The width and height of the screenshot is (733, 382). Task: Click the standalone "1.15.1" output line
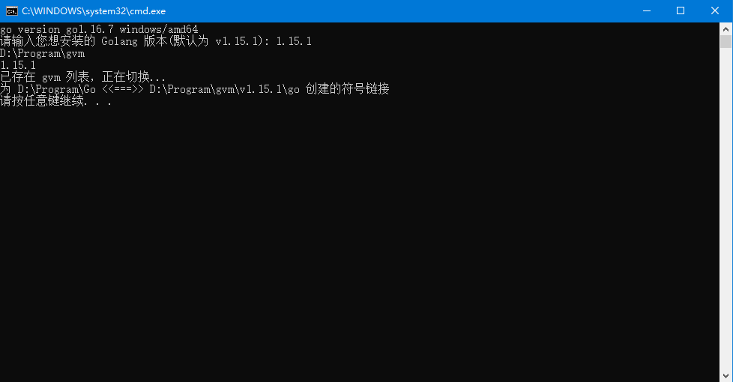click(x=18, y=65)
